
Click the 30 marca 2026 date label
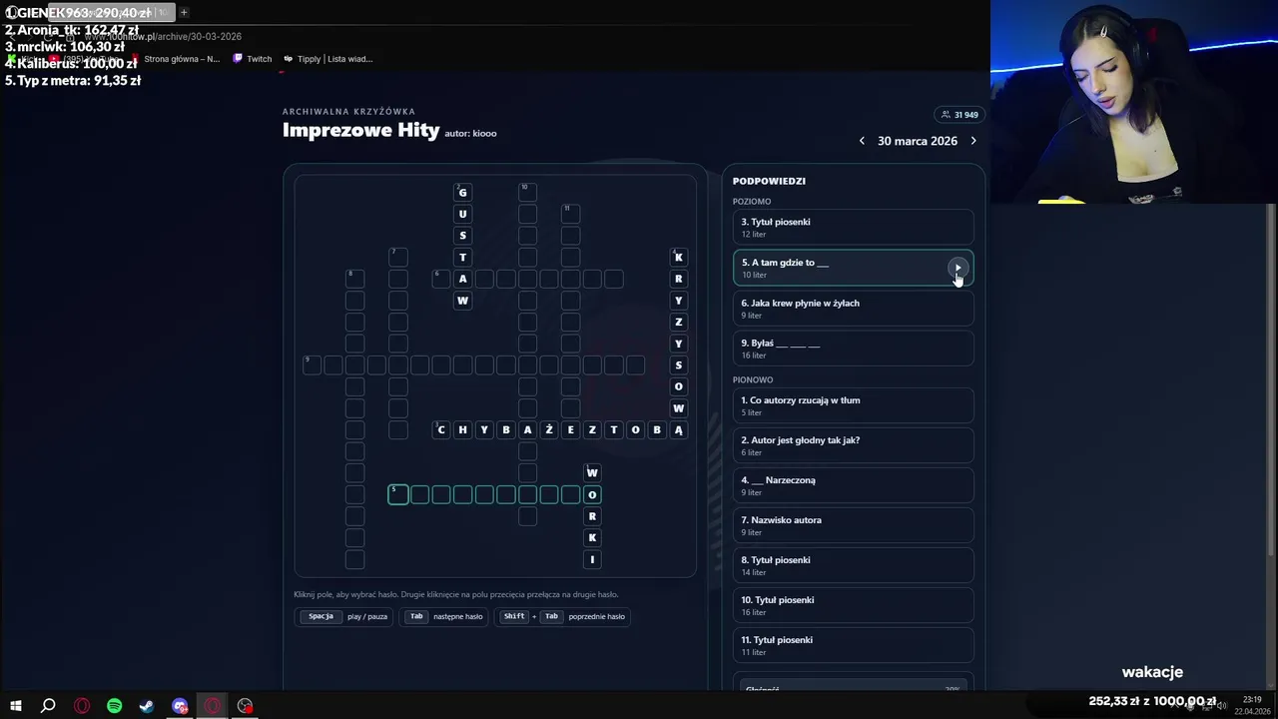[x=918, y=141]
